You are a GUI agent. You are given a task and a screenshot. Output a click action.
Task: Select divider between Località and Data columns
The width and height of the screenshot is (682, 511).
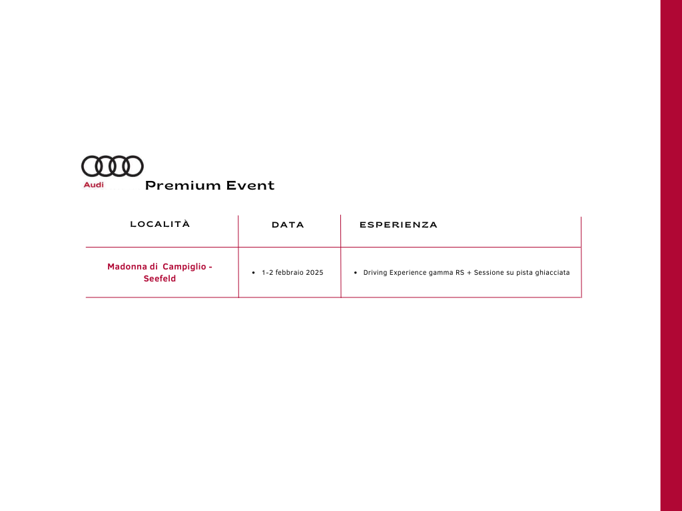(x=238, y=256)
